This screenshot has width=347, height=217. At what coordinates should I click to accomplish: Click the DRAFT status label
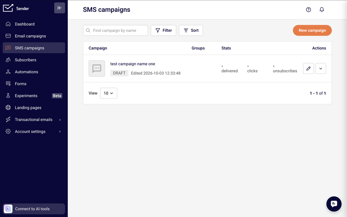point(119,73)
